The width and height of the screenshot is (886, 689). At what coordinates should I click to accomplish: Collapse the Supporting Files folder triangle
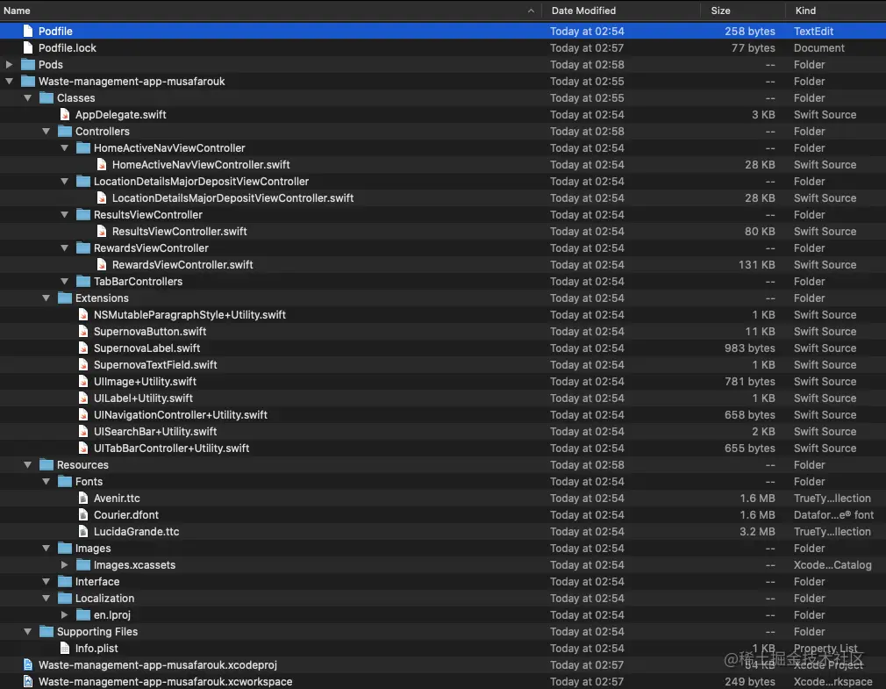[28, 631]
